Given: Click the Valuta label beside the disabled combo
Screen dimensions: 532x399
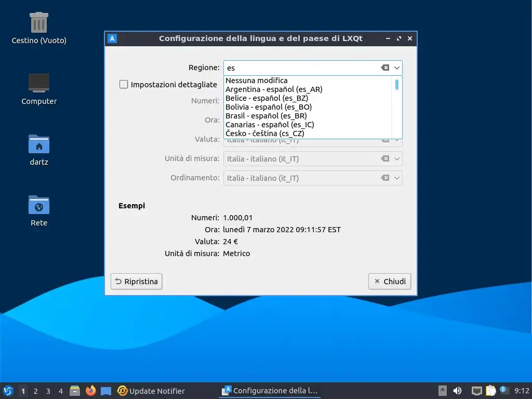Looking at the screenshot, I should click(207, 139).
